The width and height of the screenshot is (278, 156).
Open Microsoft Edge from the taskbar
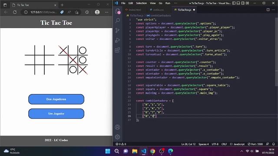pyautogui.click(x=171, y=151)
